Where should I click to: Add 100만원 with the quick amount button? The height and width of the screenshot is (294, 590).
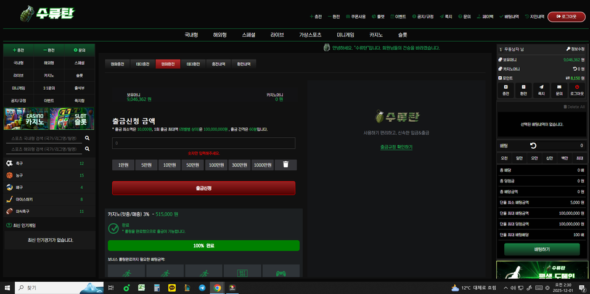tap(216, 165)
